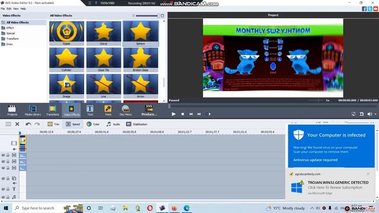The image size is (379, 213).
Task: Mute the preview volume speaker icon
Action: (x=370, y=114)
